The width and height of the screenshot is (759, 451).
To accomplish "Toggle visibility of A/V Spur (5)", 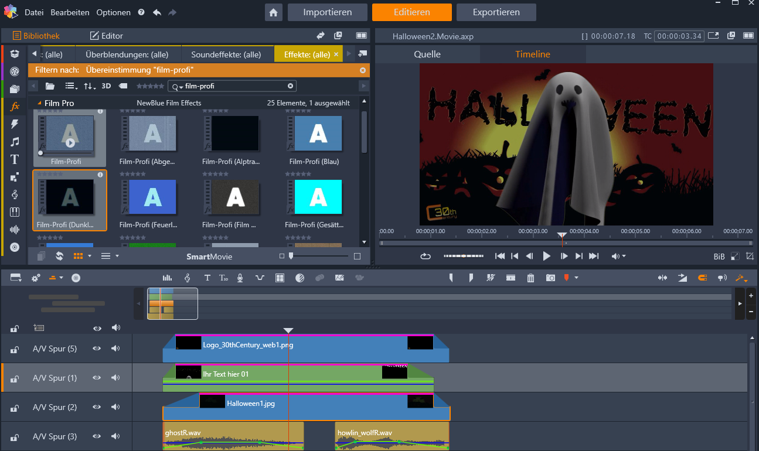I will (x=97, y=348).
